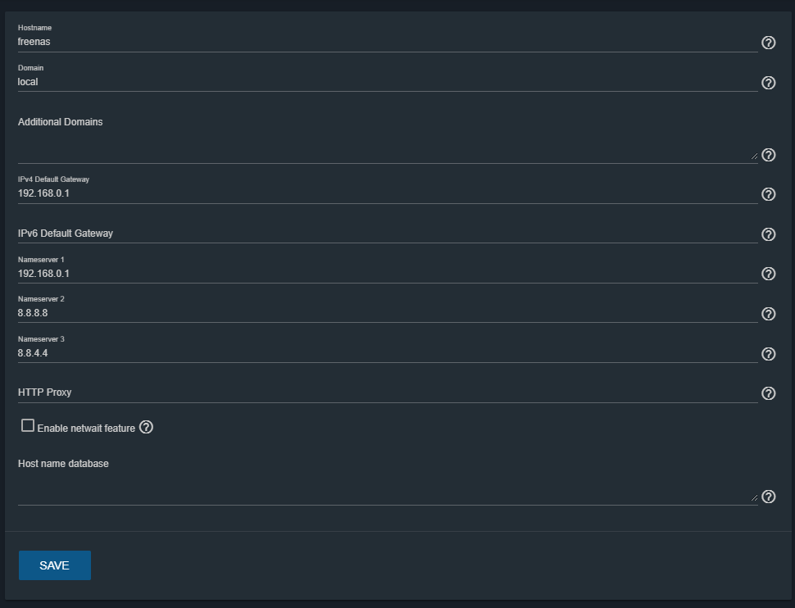Click the Domain field containing local

[388, 82]
